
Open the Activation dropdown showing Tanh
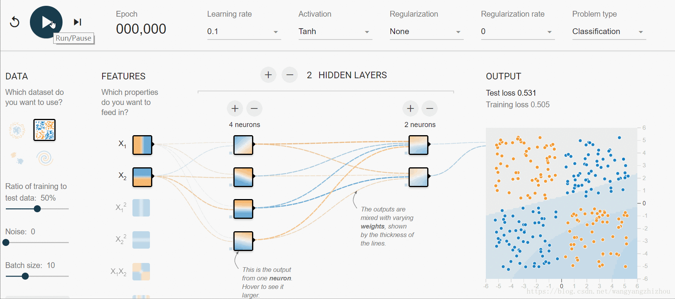335,32
